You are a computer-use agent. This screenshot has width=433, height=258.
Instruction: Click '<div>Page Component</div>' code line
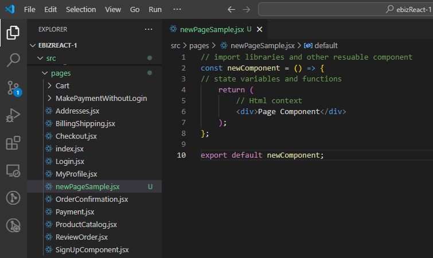[x=291, y=112]
